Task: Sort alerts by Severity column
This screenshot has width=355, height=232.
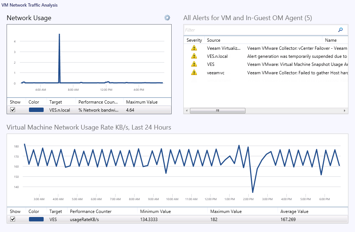Action: 194,40
